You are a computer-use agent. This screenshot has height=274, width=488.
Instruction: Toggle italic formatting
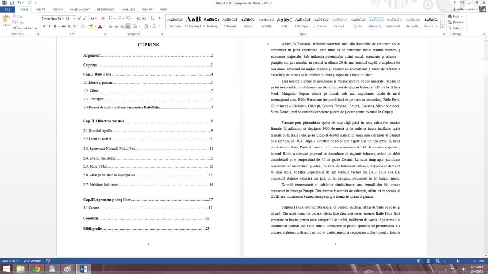point(49,26)
